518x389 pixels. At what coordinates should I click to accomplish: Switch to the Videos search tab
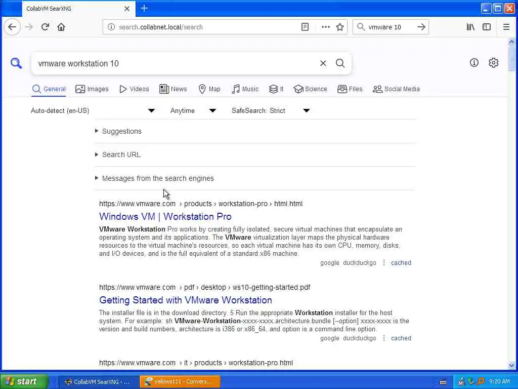click(x=134, y=89)
